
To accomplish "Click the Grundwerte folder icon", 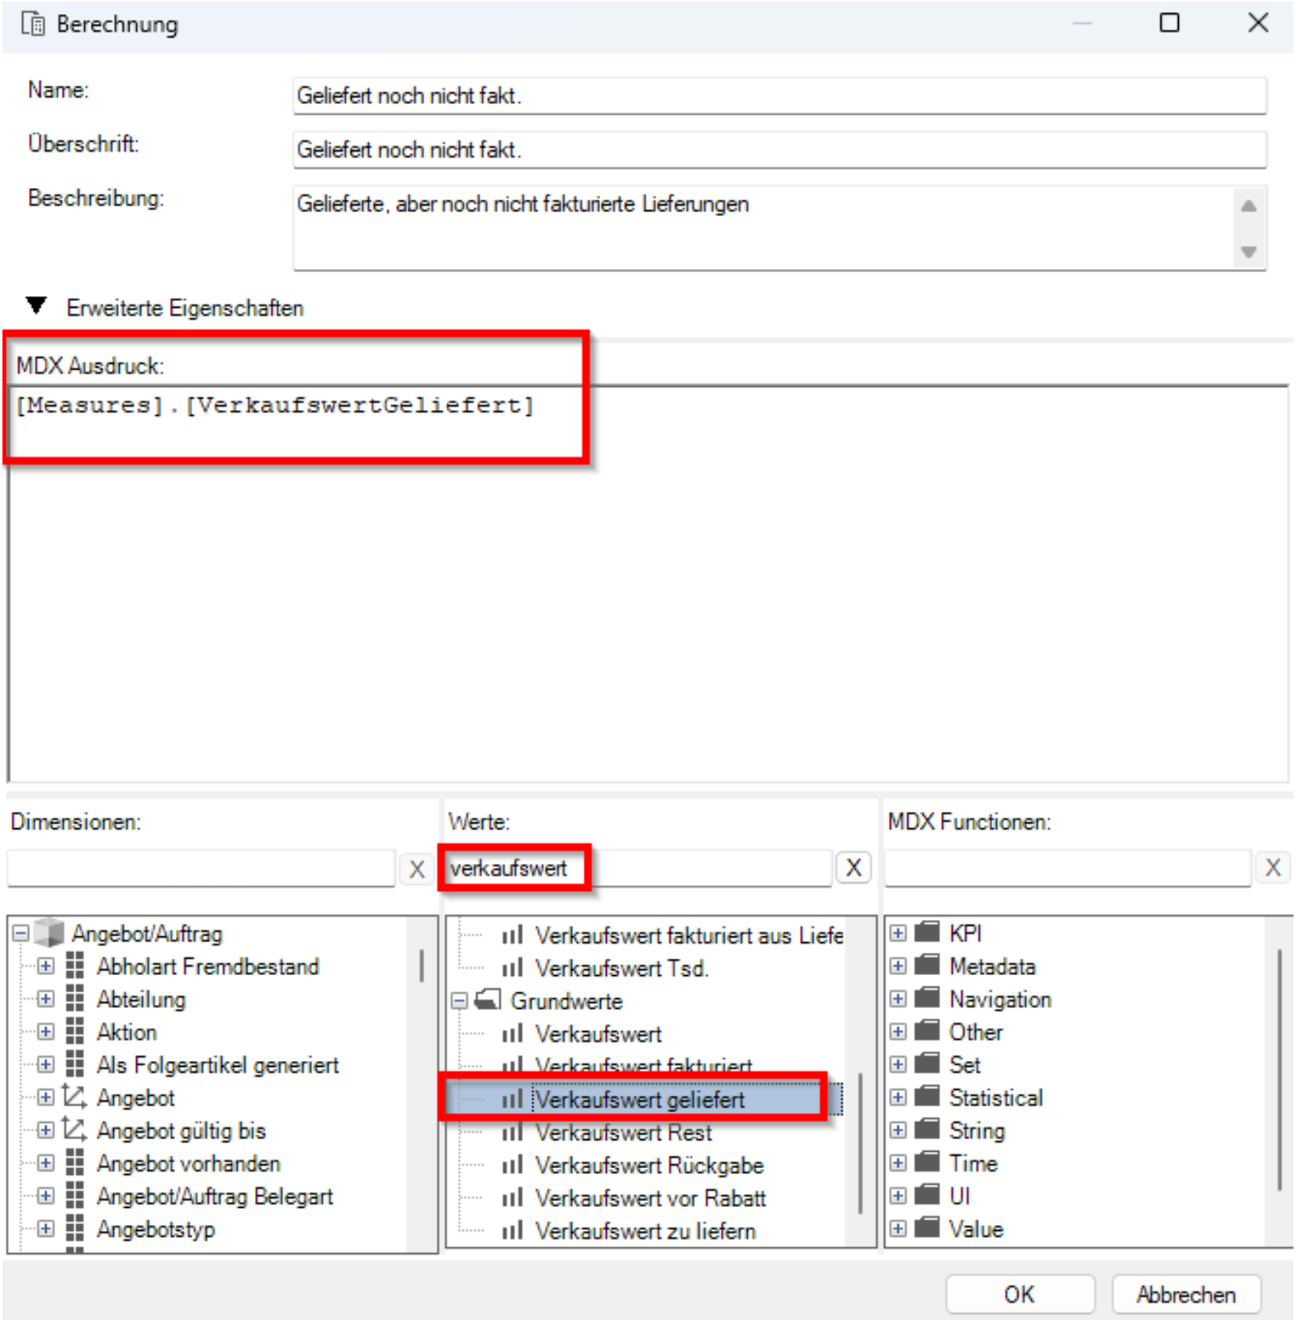I will pyautogui.click(x=488, y=1000).
